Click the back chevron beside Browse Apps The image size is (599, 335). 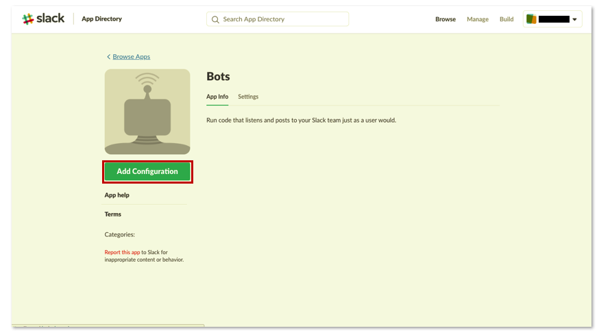pos(108,57)
